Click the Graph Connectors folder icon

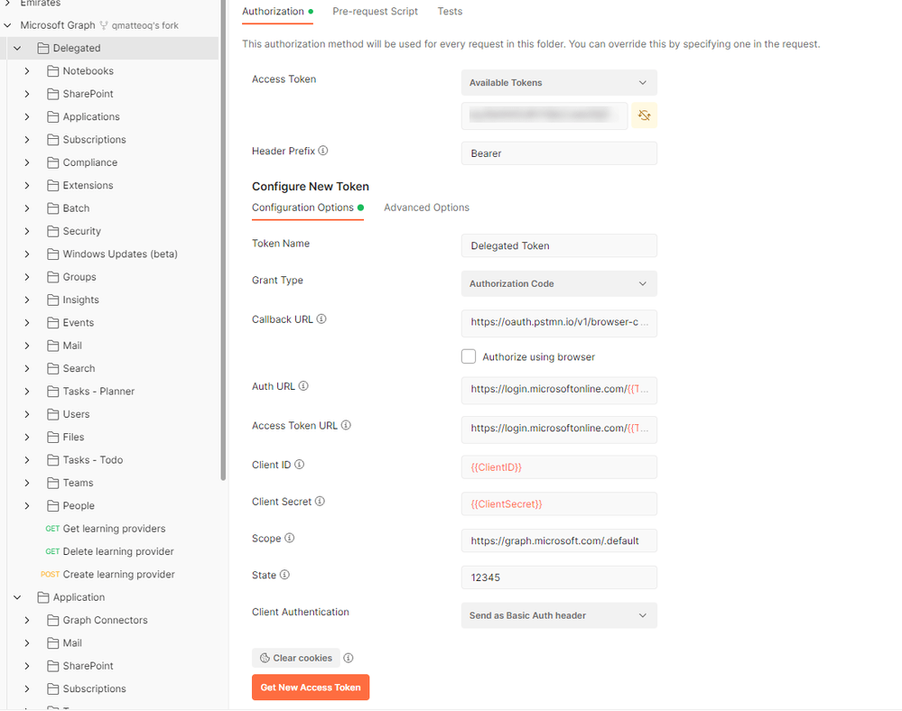click(x=53, y=620)
